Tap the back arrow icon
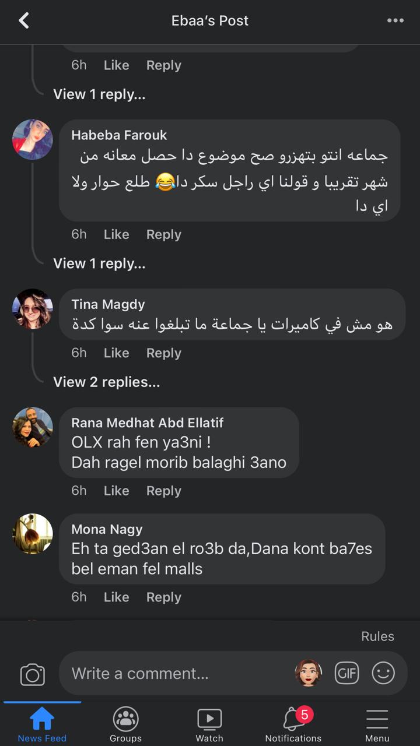 (24, 21)
